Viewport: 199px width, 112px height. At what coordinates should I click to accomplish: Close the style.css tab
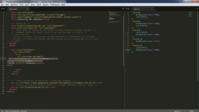(x=152, y=9)
